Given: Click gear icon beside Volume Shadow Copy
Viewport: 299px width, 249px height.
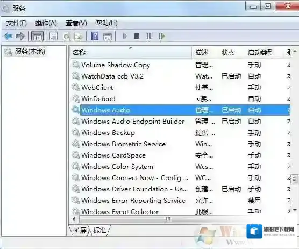Looking at the screenshot, I should point(76,65).
